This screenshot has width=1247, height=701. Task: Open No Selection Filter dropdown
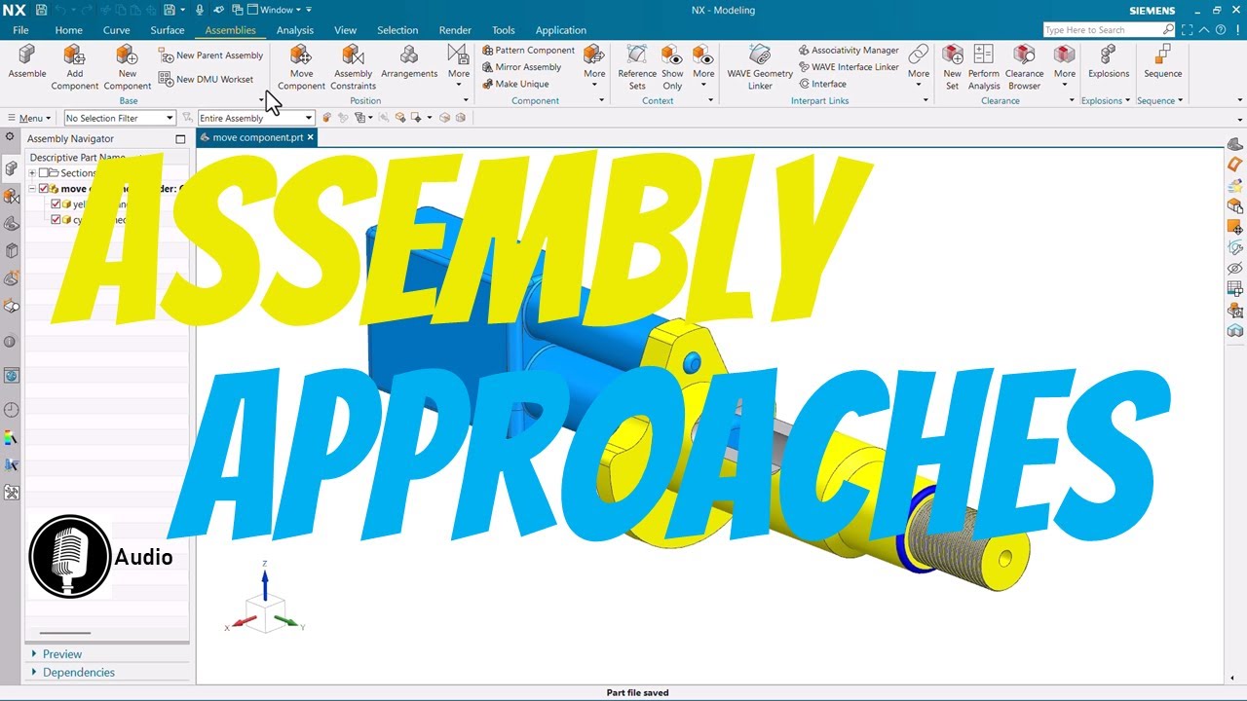tap(120, 118)
